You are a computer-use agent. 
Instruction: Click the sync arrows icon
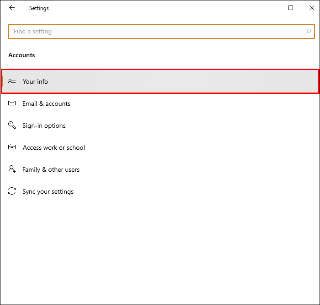coord(12,191)
